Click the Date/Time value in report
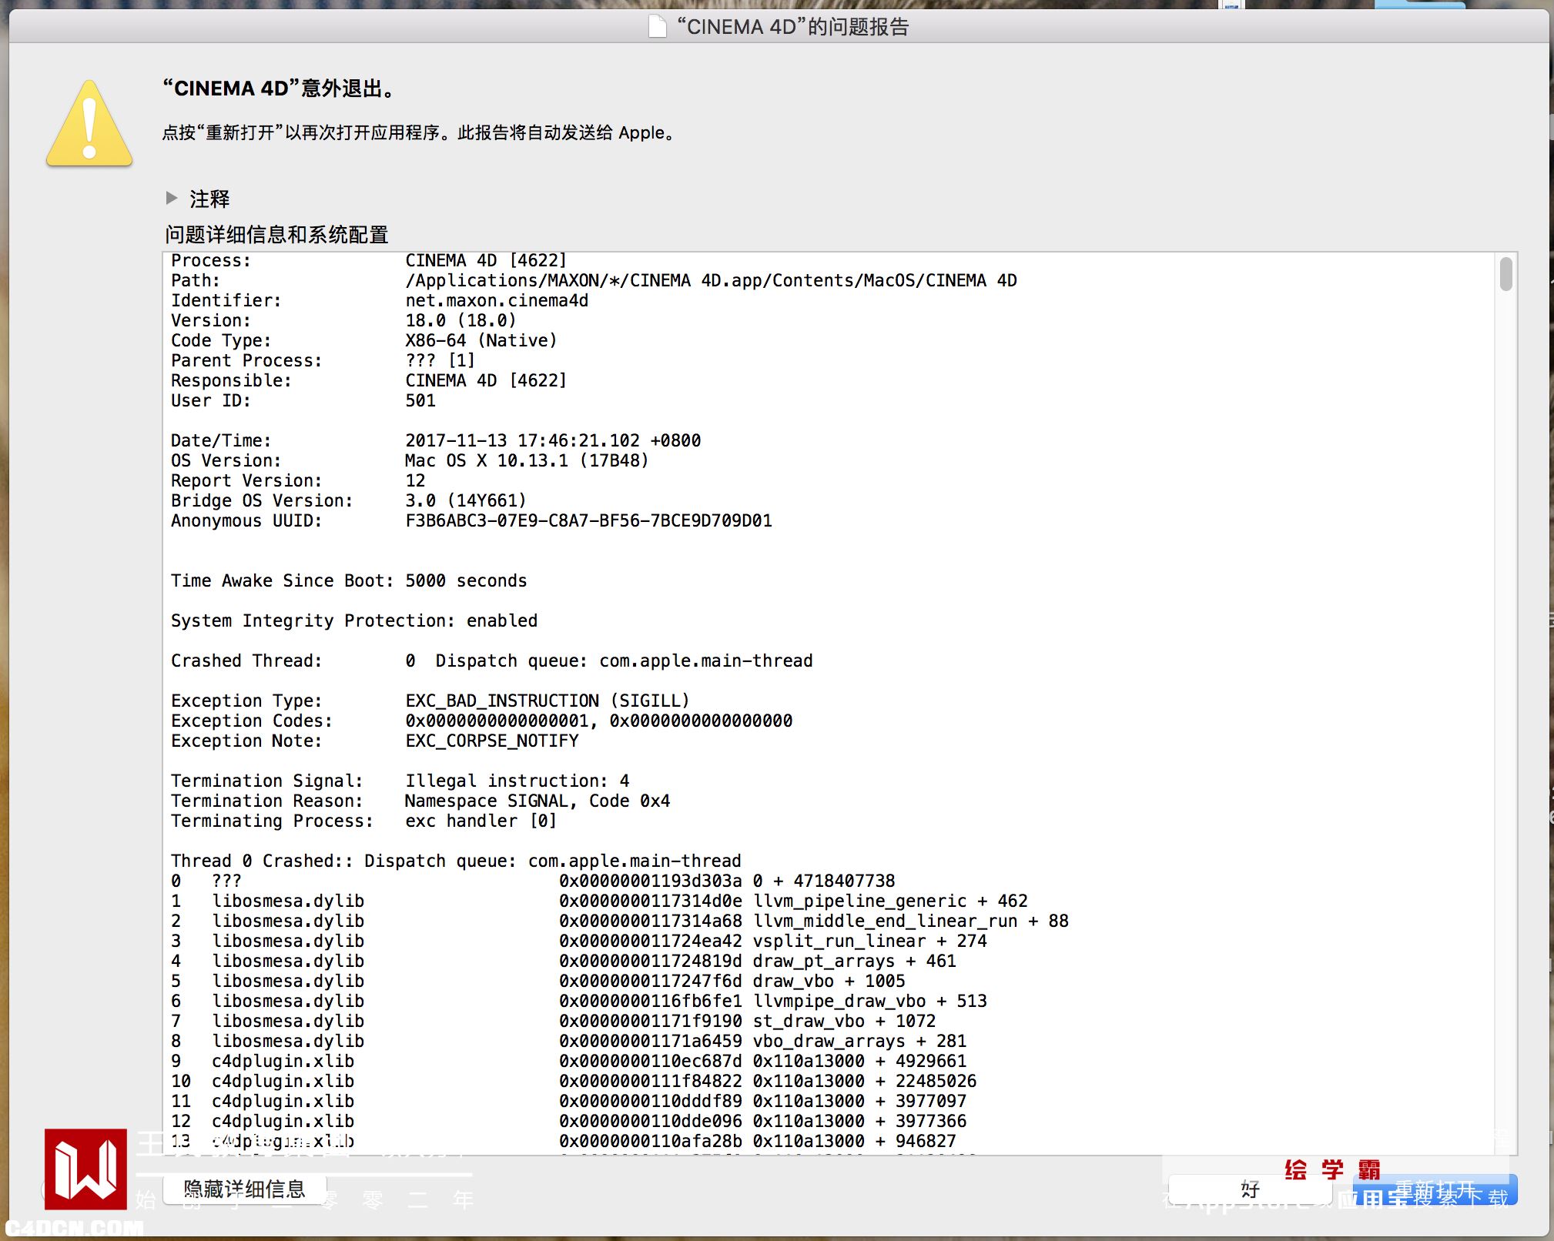 point(552,440)
